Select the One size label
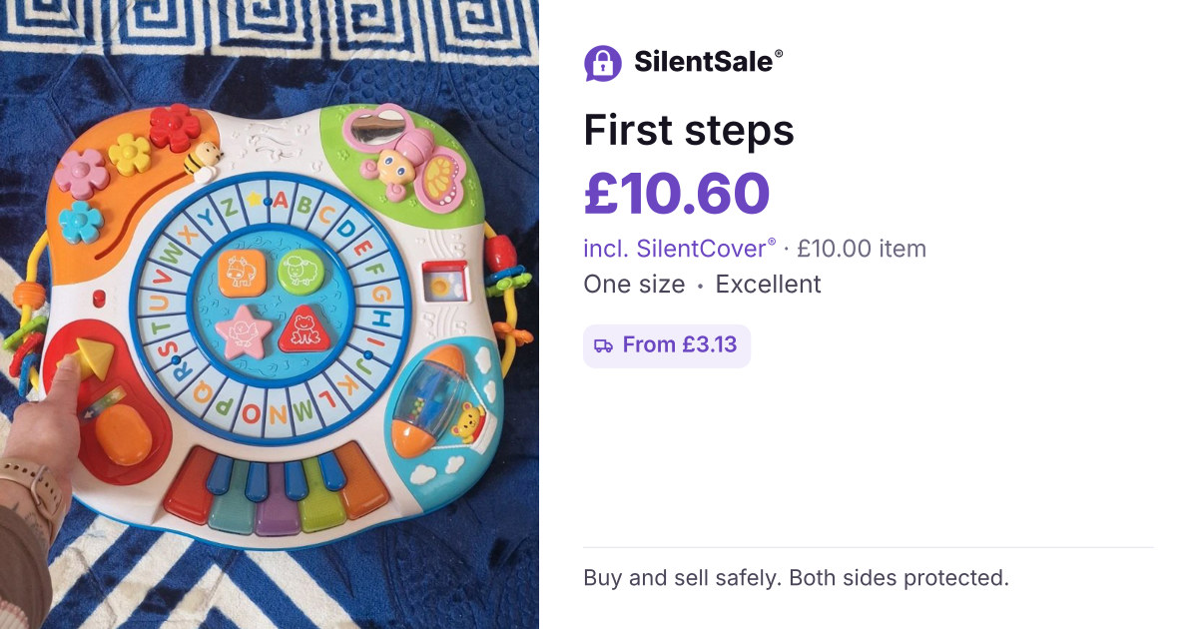This screenshot has height=629, width=1198. point(634,285)
